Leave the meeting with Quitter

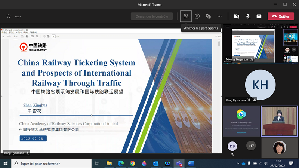[281, 16]
